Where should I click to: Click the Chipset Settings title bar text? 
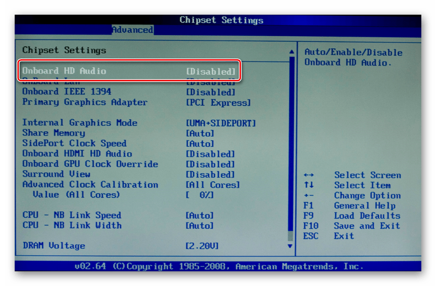click(x=221, y=20)
